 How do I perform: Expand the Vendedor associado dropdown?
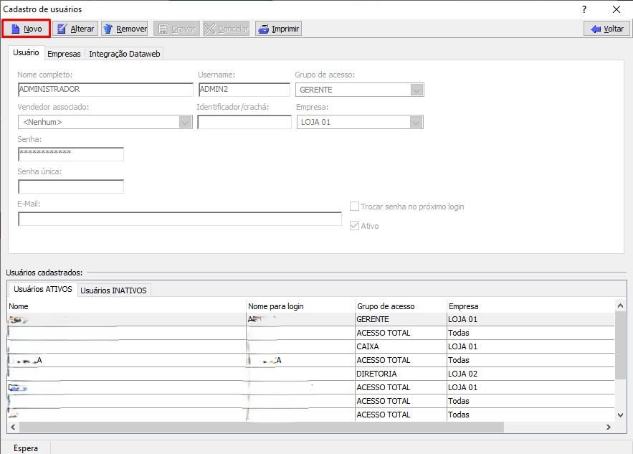(x=185, y=122)
